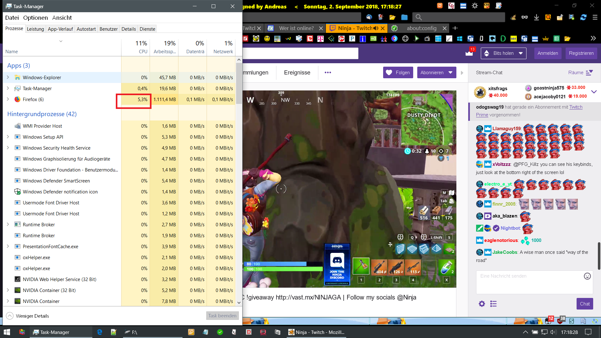Open the Optionen menu
This screenshot has width=601, height=338.
35,18
